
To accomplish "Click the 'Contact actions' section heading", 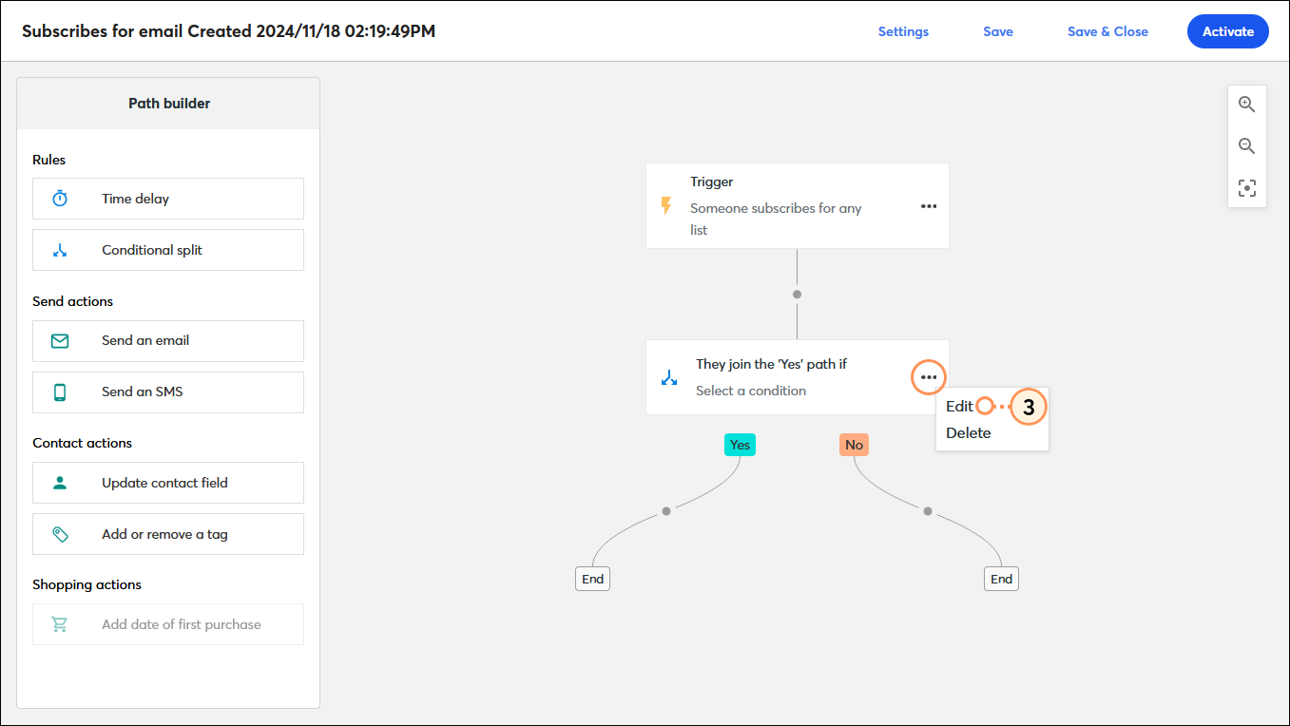I will (x=82, y=443).
